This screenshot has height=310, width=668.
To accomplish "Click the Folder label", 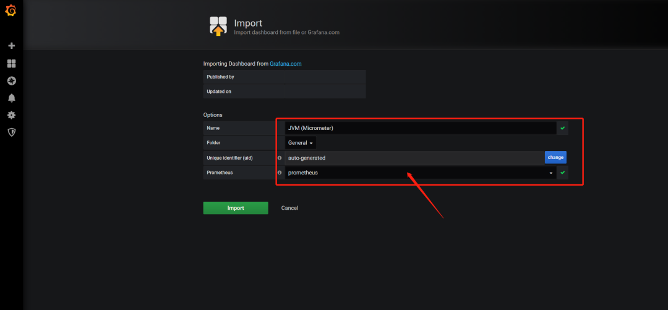I will tap(214, 143).
